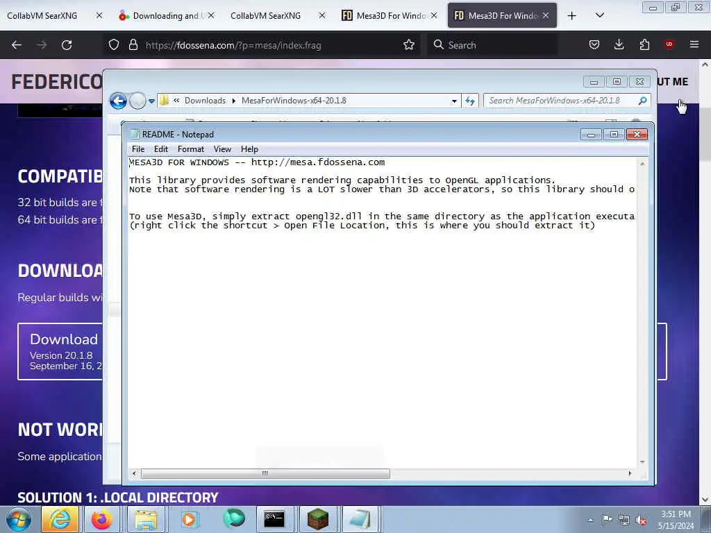Click Explorer's blue Back arrow button

[x=118, y=101]
